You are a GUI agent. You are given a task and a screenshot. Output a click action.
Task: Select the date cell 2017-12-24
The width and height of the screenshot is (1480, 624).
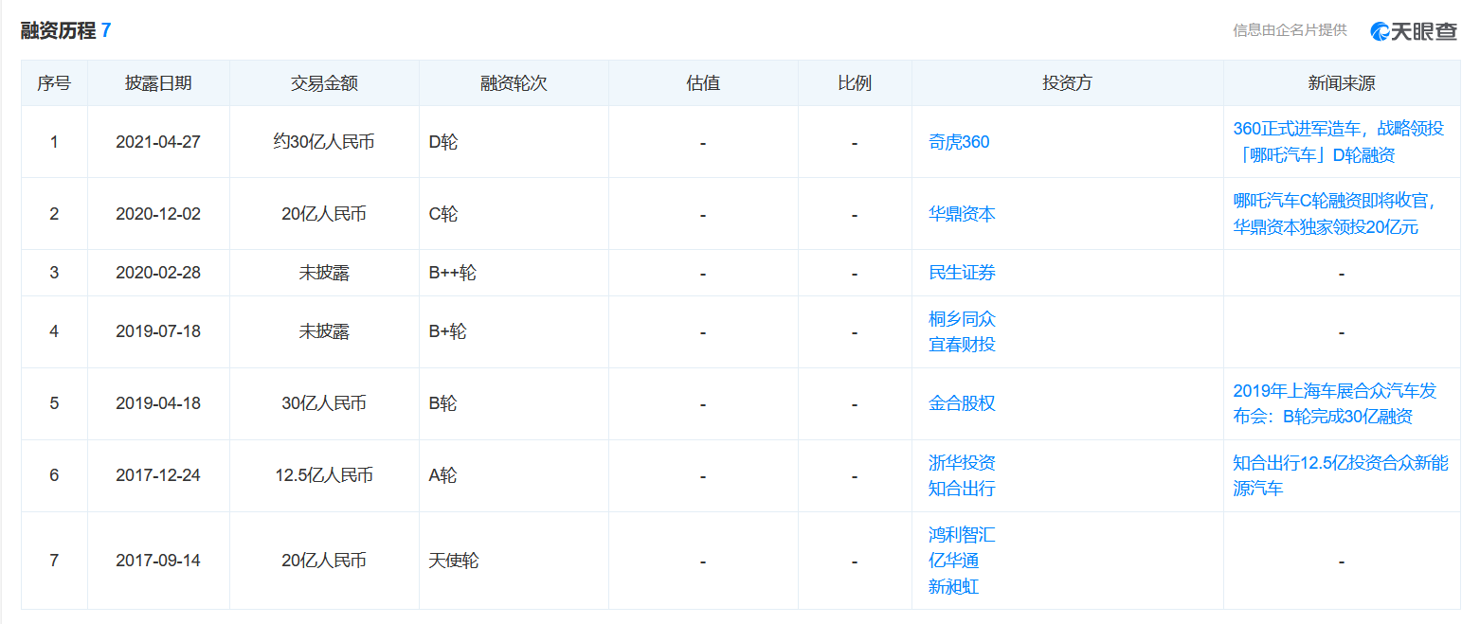coord(158,475)
